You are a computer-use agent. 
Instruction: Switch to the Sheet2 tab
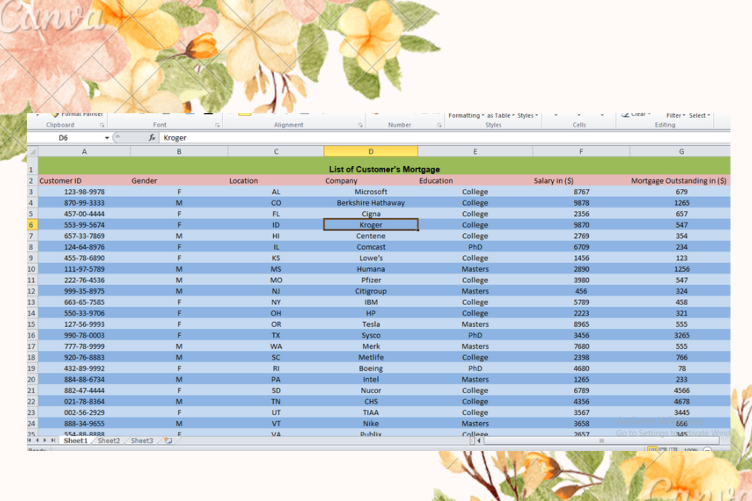click(x=108, y=441)
